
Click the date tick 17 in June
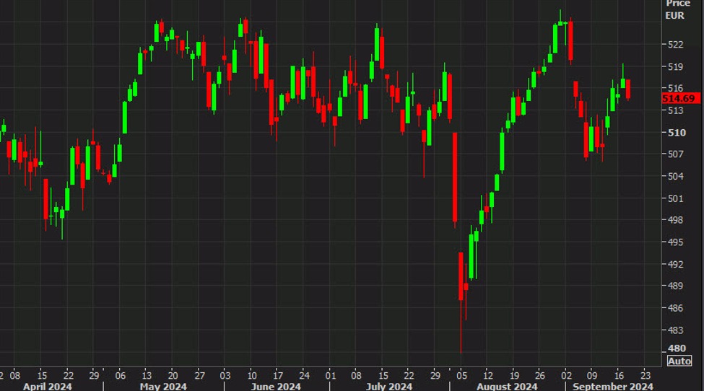[x=278, y=376]
